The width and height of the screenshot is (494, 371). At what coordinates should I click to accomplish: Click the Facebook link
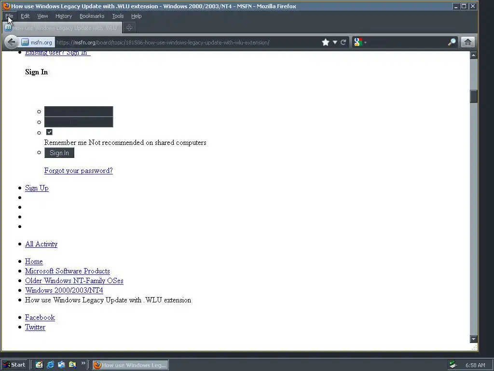point(40,318)
